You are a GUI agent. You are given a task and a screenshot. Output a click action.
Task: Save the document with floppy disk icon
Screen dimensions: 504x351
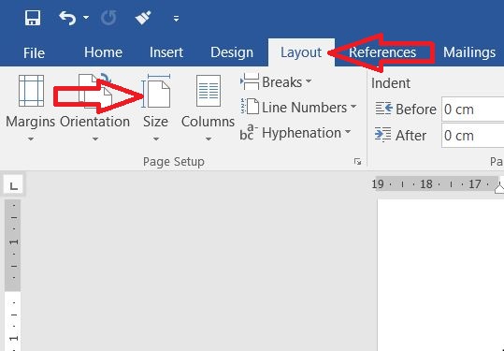tap(33, 18)
